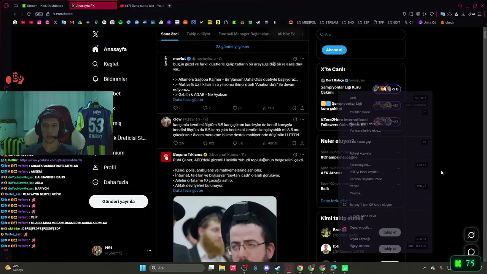Viewport: 487px width, 274px height.
Task: Select Öğeyi denetle in context menu
Action: 360,246
